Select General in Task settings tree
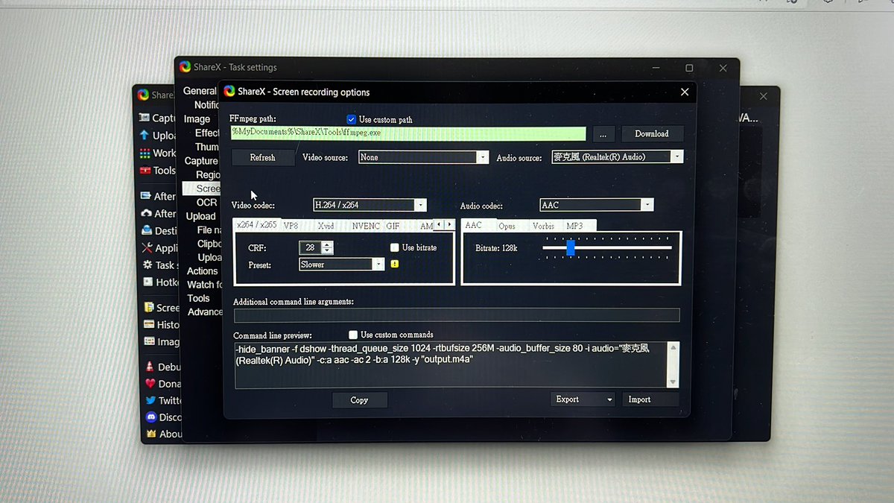 pyautogui.click(x=200, y=91)
